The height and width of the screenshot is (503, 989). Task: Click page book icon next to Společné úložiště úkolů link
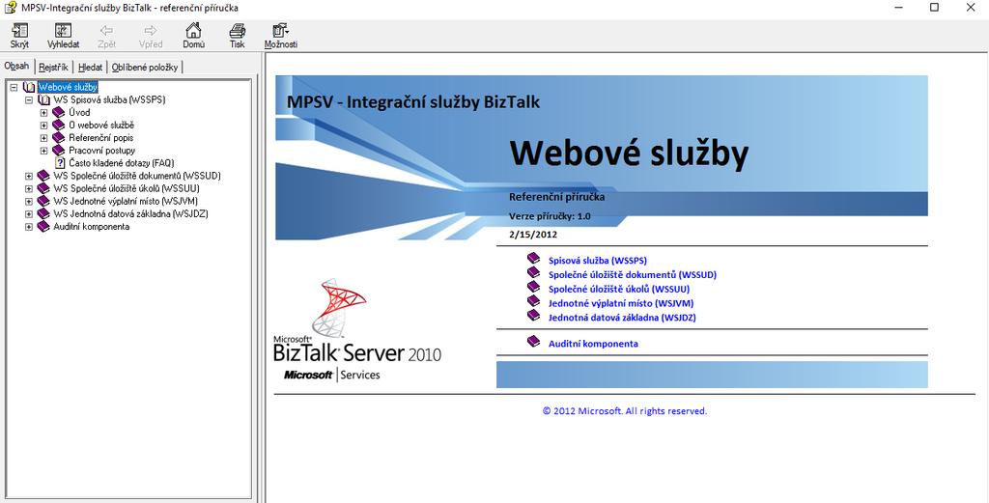coord(533,288)
